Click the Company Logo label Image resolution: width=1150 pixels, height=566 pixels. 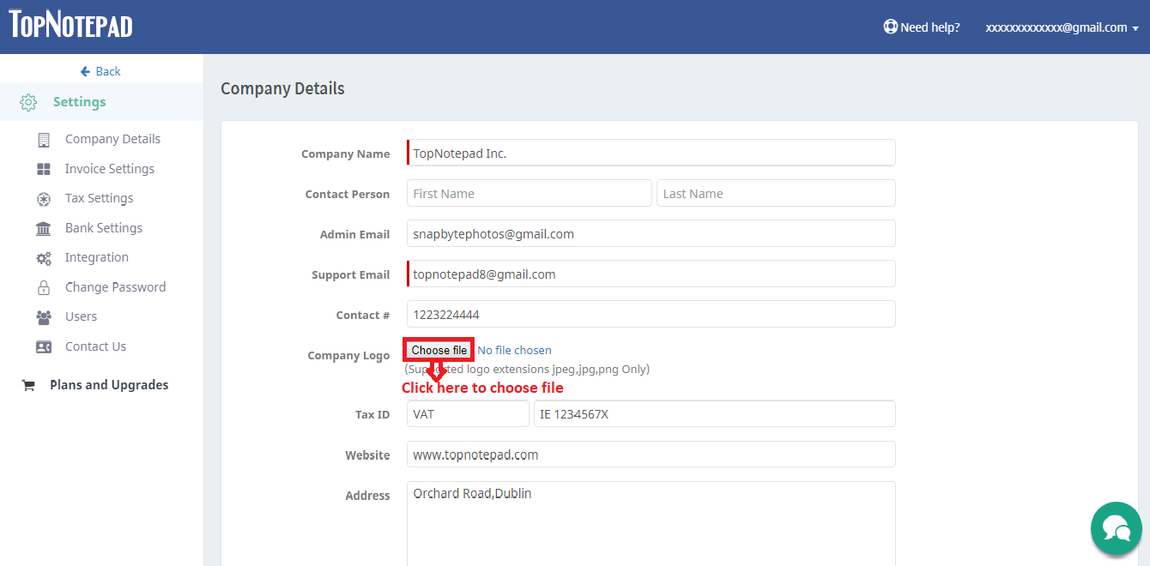[x=348, y=356]
